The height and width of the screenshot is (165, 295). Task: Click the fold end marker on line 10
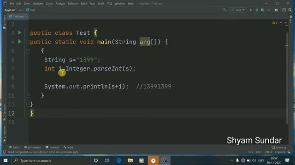click(28, 95)
